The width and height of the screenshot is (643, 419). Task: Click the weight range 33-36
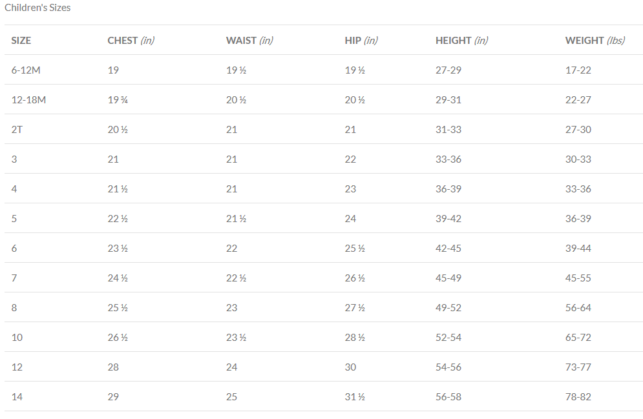coord(578,189)
